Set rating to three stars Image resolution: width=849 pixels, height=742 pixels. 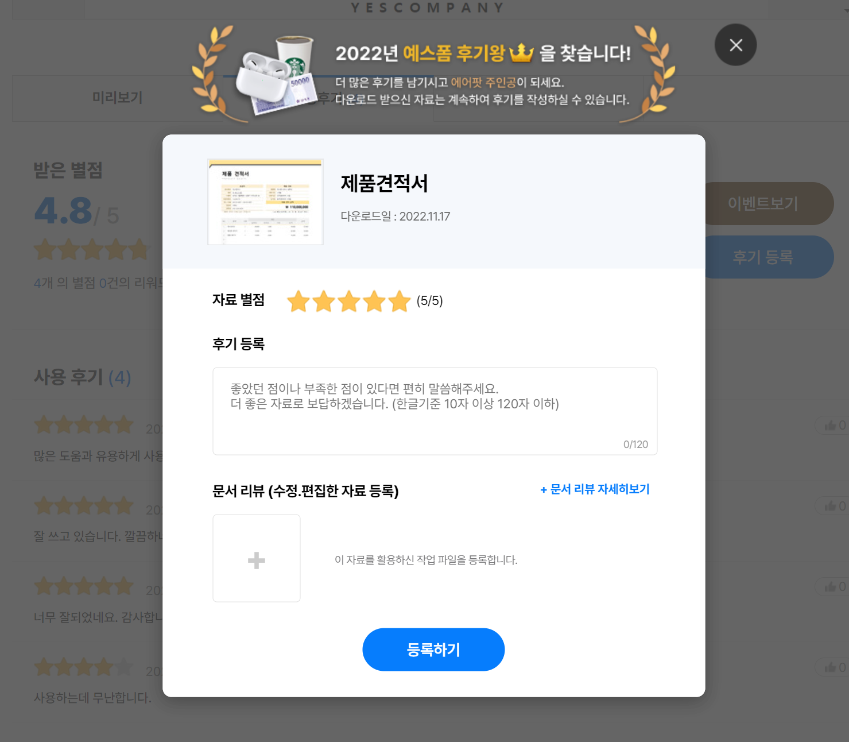(349, 301)
